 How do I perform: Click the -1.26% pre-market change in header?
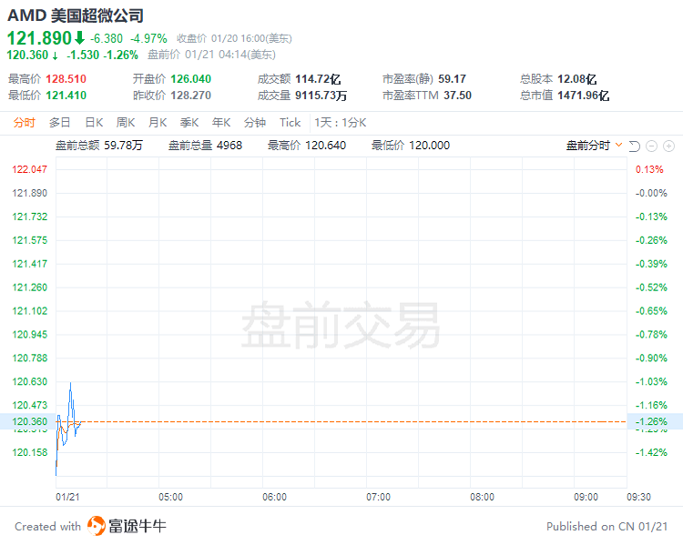pyautogui.click(x=120, y=55)
